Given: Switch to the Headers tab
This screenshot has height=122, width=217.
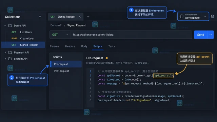Looking at the screenshot, I should tap(70, 46).
